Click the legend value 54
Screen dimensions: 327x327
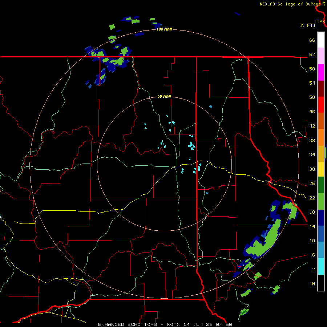(x=312, y=83)
